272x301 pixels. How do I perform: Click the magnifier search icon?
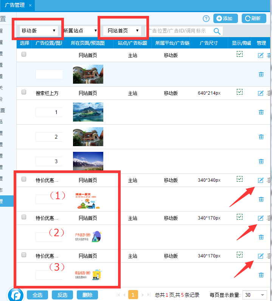[217, 31]
